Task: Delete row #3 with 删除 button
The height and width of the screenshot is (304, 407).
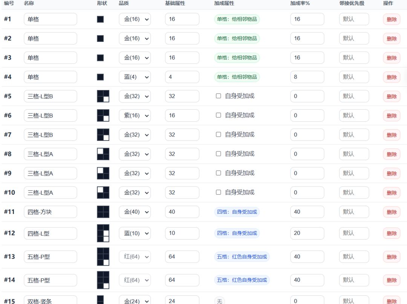Action: click(392, 58)
